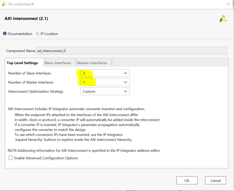Image resolution: width=234 pixels, height=191 pixels.
Task: Click line 'configures the converter to match the design'
Action: tap(50, 130)
